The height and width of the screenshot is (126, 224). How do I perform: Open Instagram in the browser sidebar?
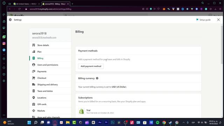click(4, 43)
